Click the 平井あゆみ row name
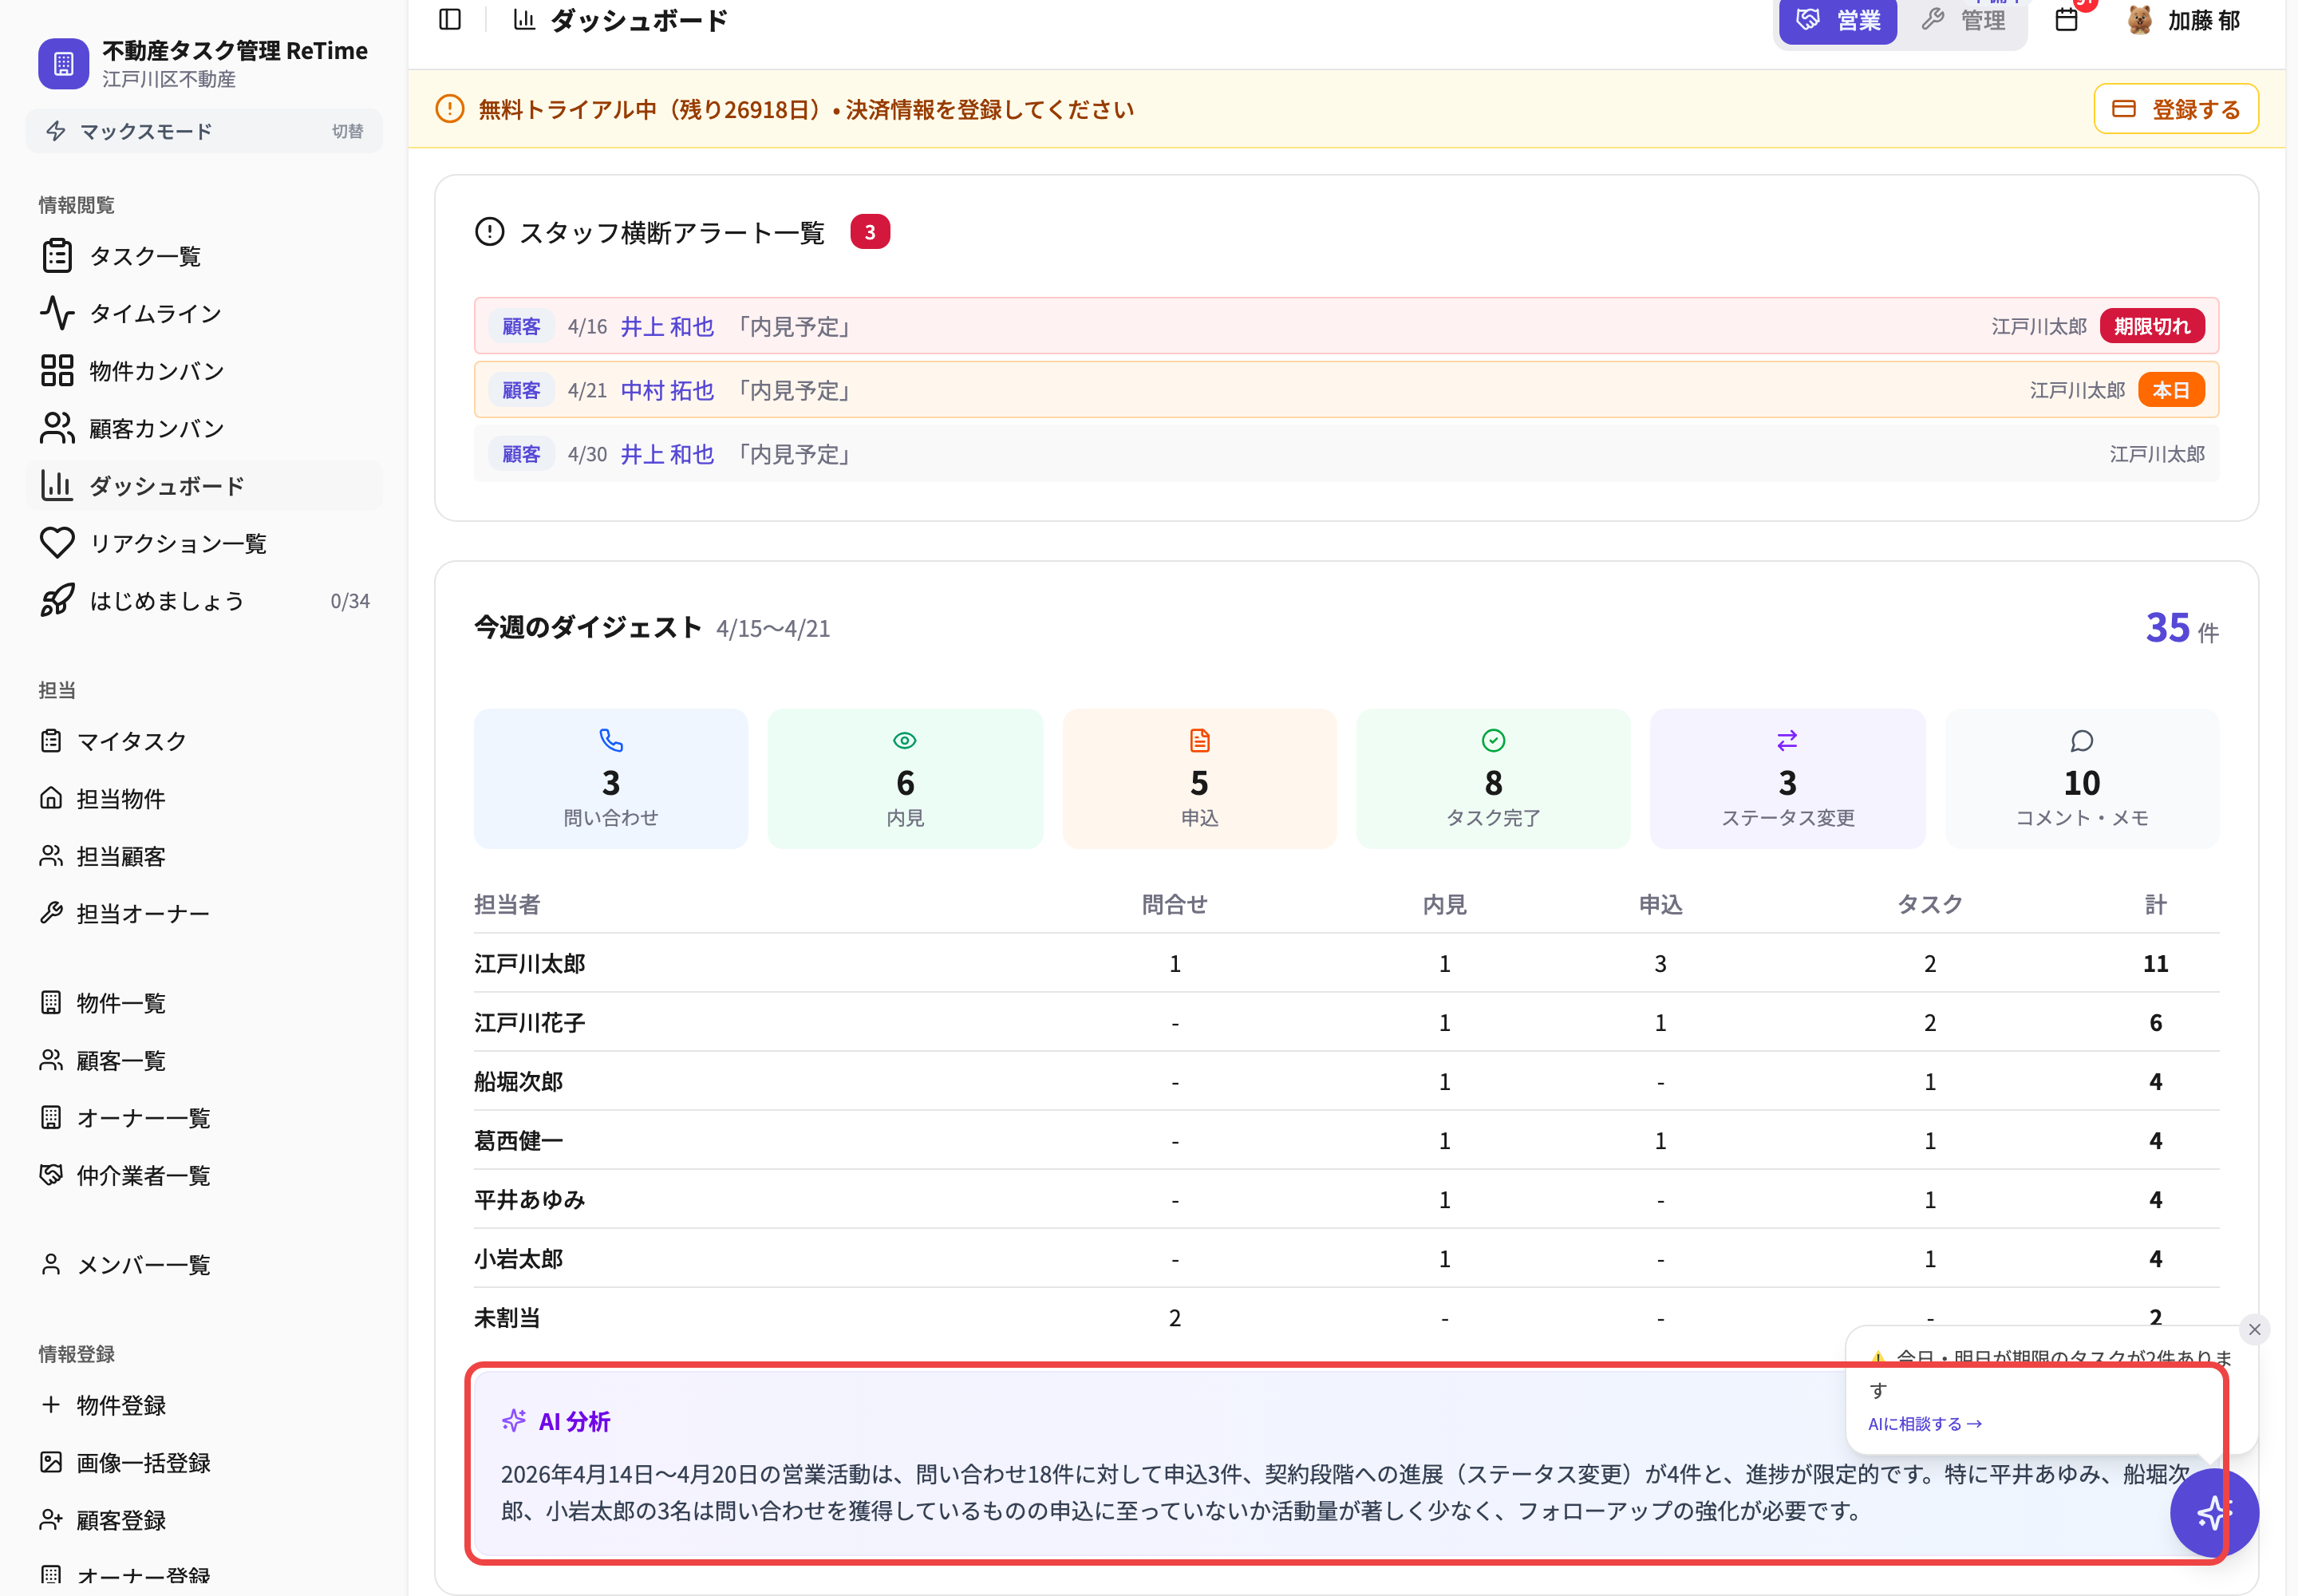The image size is (2298, 1596). pos(530,1199)
